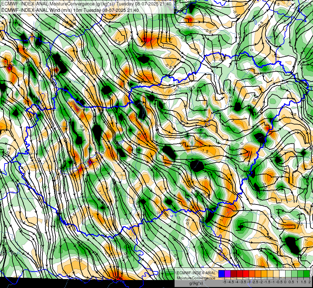Select the white swatch between -0.5 and 0

click(x=282, y=274)
